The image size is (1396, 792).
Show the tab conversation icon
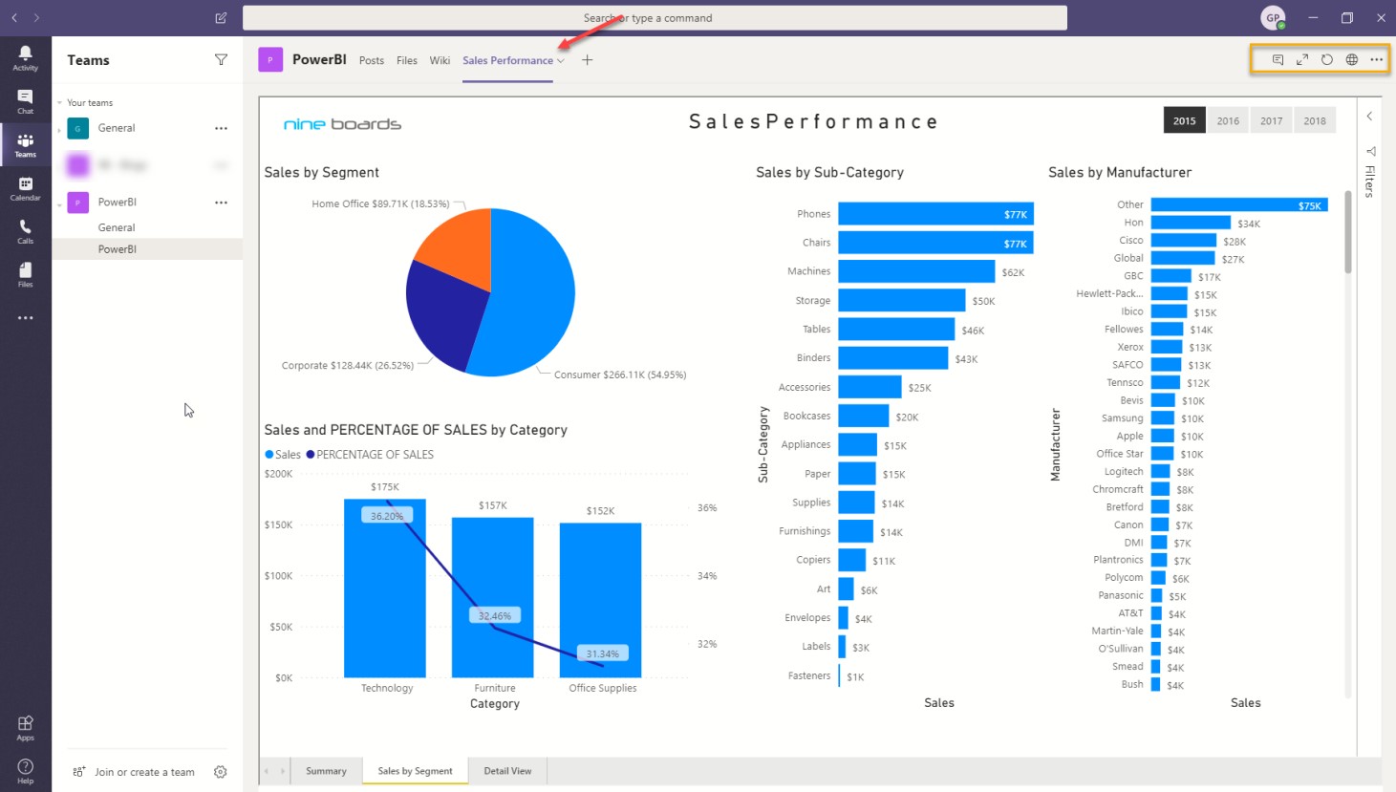[1278, 59]
